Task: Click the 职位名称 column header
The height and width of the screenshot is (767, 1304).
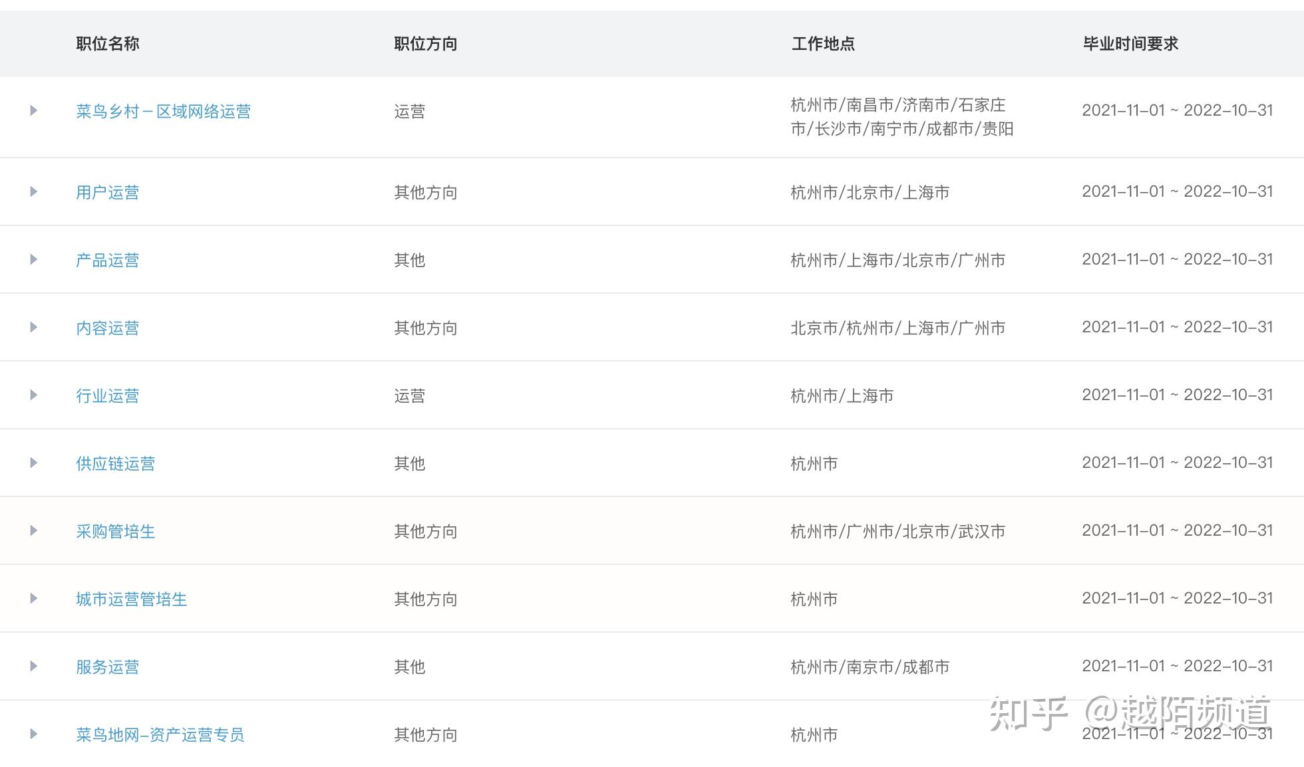Action: (x=107, y=44)
